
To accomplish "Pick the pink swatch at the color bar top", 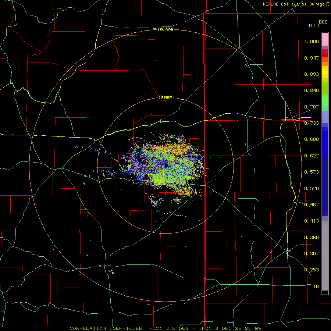I will 325,39.
